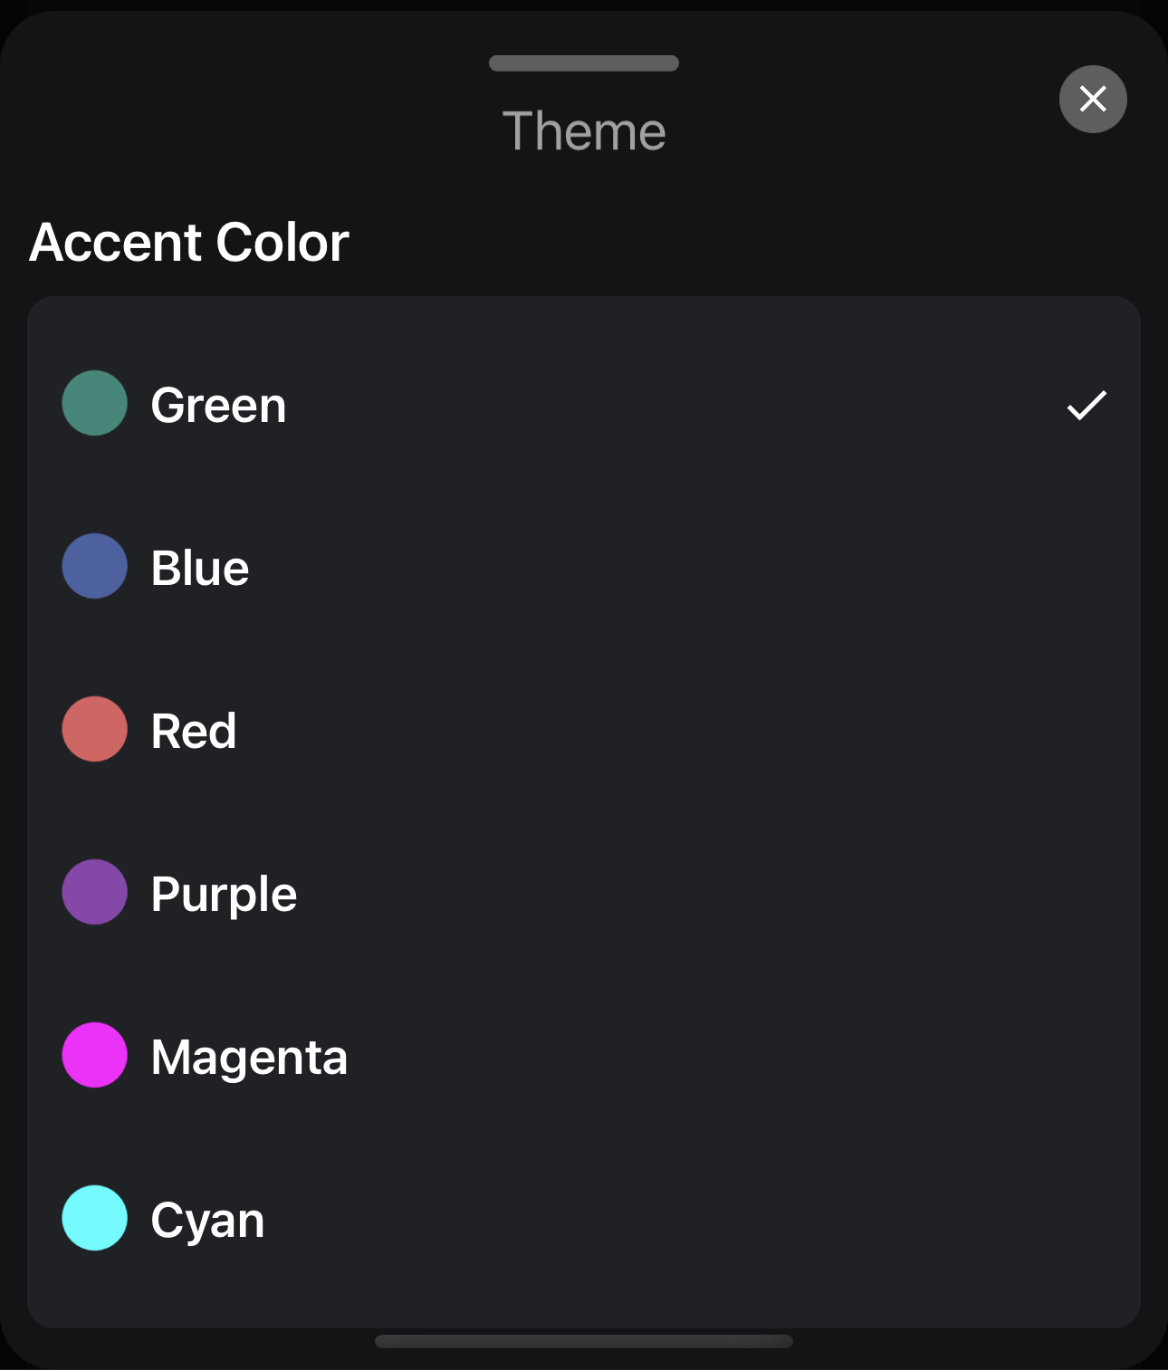1168x1370 pixels.
Task: Tap the home indicator bar at bottom
Action: [584, 1341]
